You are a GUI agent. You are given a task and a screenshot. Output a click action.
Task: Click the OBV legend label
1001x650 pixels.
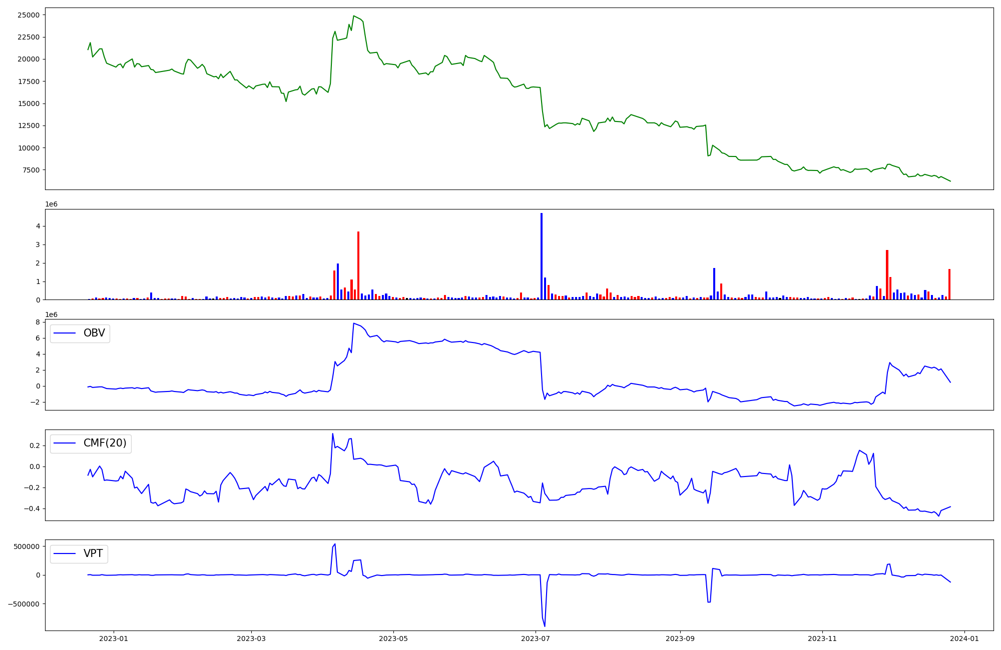pos(94,333)
